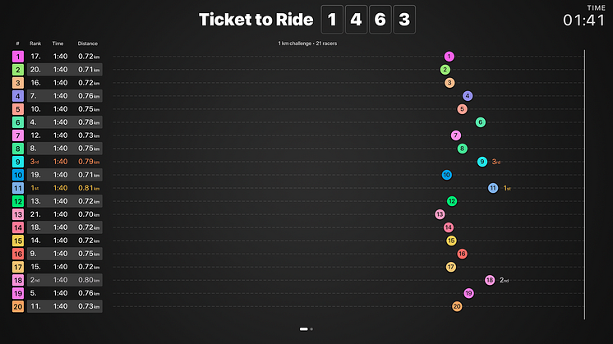Select the first active page indicator
The height and width of the screenshot is (344, 613).
304,329
